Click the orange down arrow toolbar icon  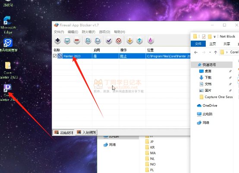click(130, 40)
